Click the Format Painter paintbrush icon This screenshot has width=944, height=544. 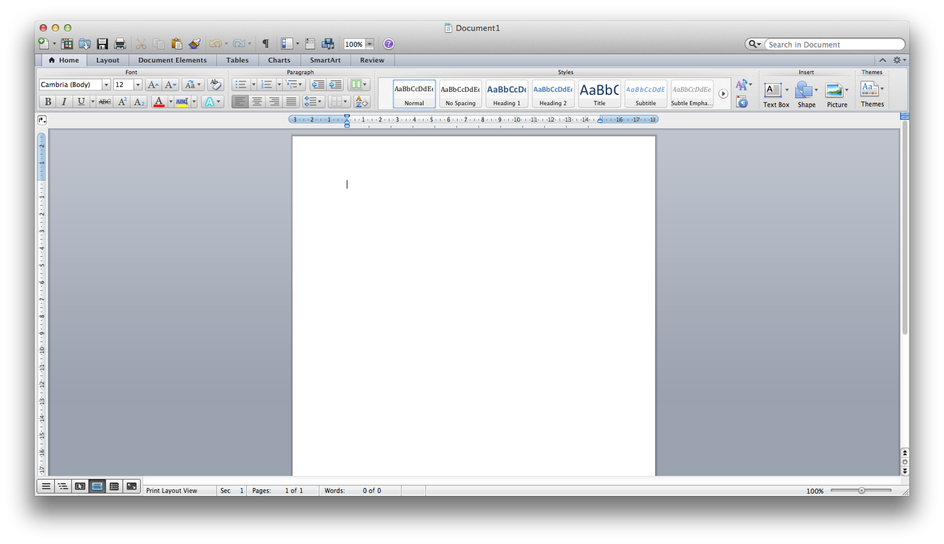click(194, 44)
